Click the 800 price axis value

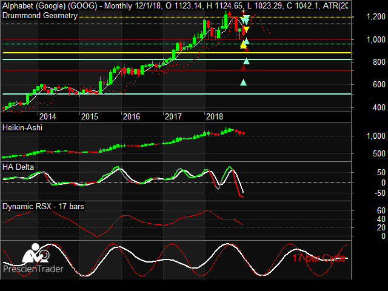tap(379, 62)
